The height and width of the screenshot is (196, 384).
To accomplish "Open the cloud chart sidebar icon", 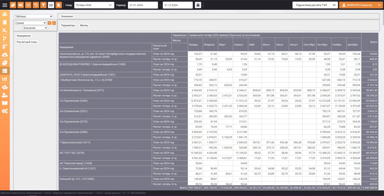I will point(4,55).
